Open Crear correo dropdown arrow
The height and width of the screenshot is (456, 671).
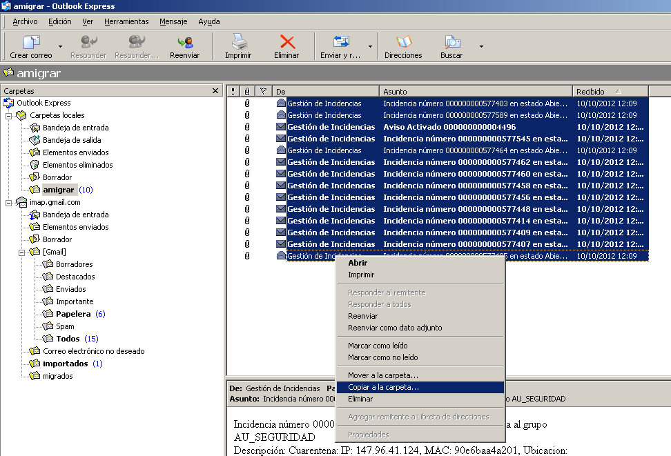[x=60, y=46]
